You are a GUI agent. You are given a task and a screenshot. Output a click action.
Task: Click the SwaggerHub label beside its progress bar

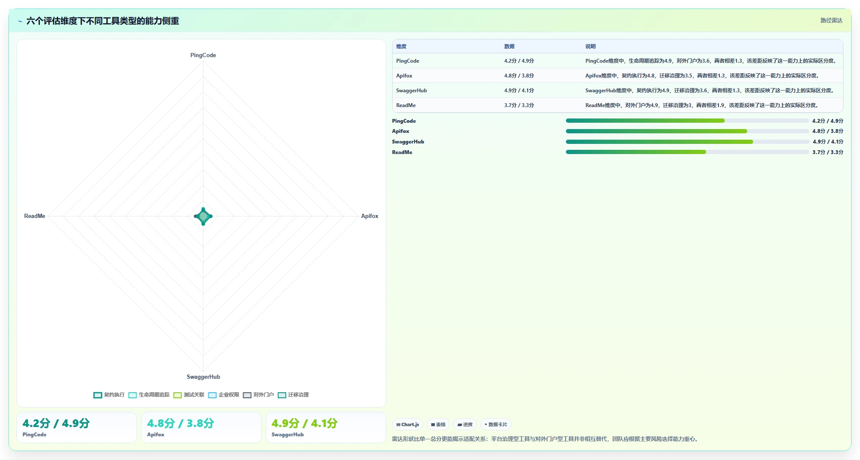tap(408, 142)
